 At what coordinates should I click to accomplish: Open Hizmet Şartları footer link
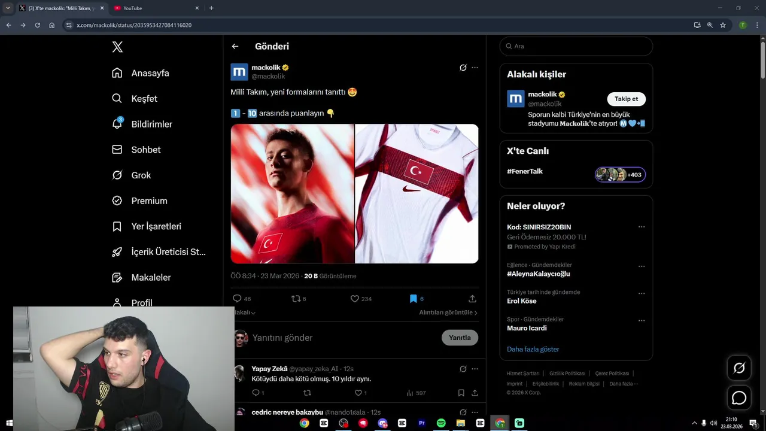pos(523,374)
